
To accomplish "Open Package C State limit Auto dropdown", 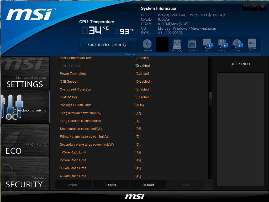I will click(140, 105).
